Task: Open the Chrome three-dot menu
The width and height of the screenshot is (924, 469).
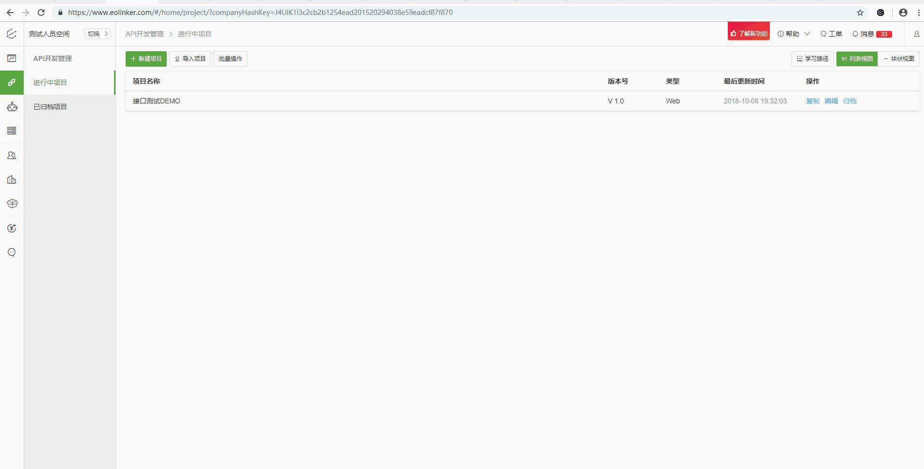Action: [919, 13]
